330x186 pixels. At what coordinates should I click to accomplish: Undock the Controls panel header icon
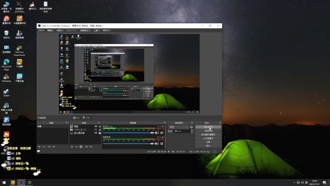pyautogui.click(x=220, y=123)
